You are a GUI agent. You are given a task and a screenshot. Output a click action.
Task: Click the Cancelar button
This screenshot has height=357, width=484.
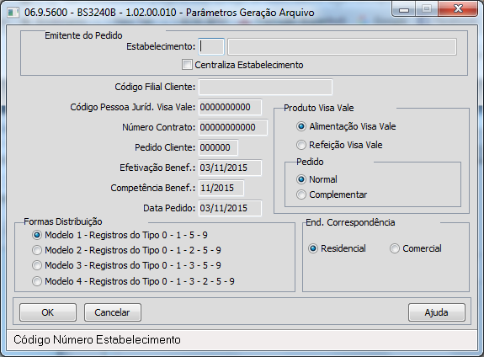pyautogui.click(x=113, y=312)
